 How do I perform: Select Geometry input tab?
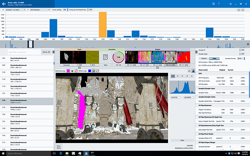coord(66,65)
